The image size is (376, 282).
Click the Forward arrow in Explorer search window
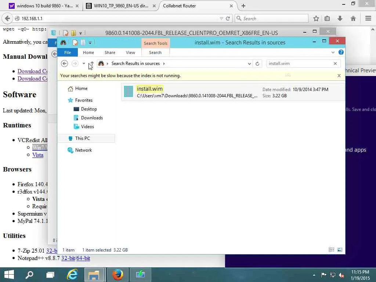tap(75, 64)
